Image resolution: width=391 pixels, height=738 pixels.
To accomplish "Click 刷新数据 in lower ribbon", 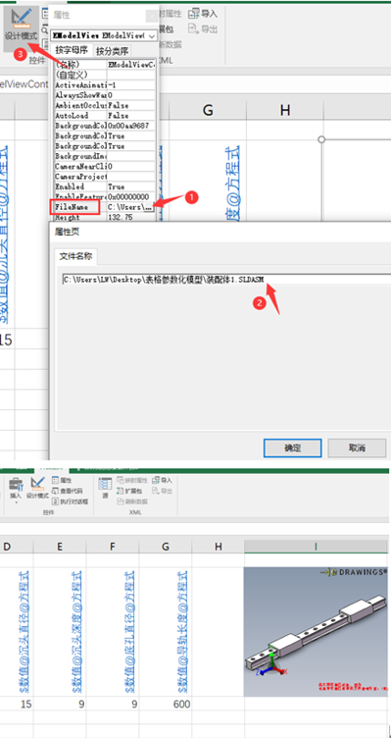I will [131, 501].
